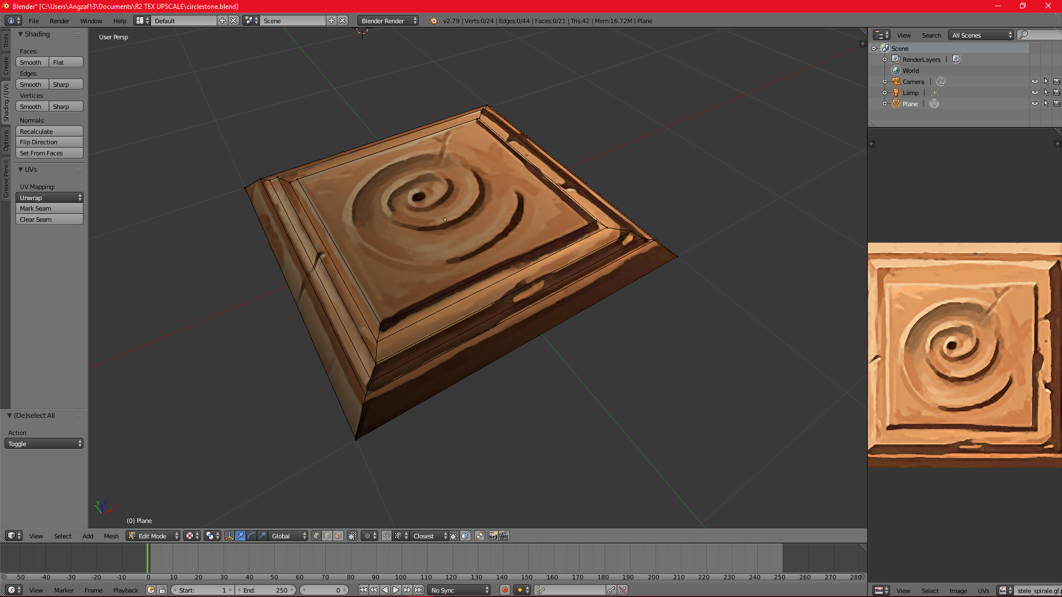1062x597 pixels.
Task: Click the Recalculate normals button
Action: [49, 131]
